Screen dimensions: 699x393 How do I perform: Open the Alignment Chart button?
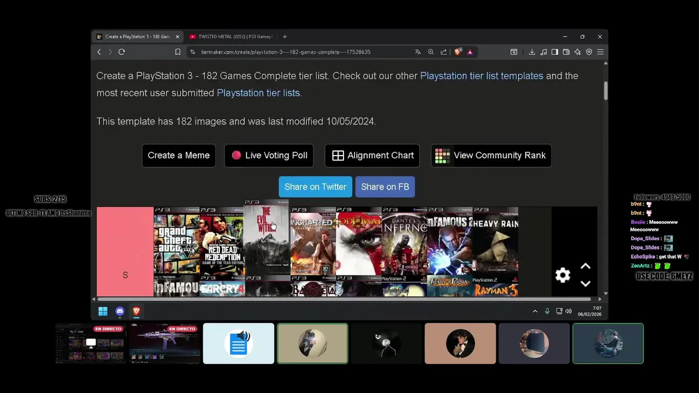tap(372, 156)
